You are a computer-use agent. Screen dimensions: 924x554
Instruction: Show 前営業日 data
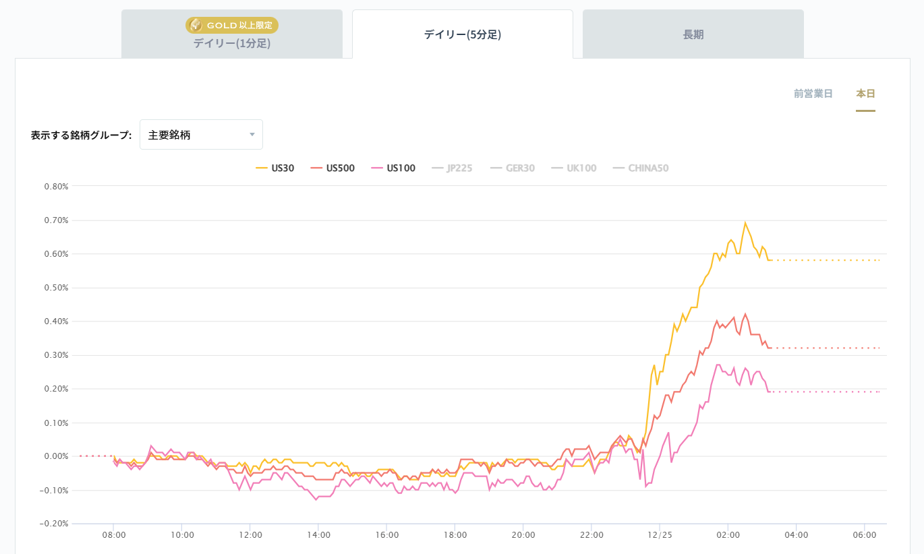[813, 94]
